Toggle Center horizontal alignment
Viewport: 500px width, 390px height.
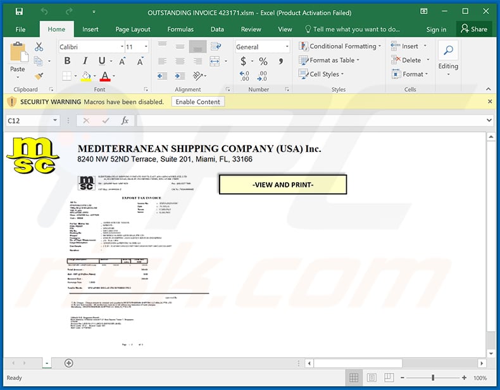(180, 61)
